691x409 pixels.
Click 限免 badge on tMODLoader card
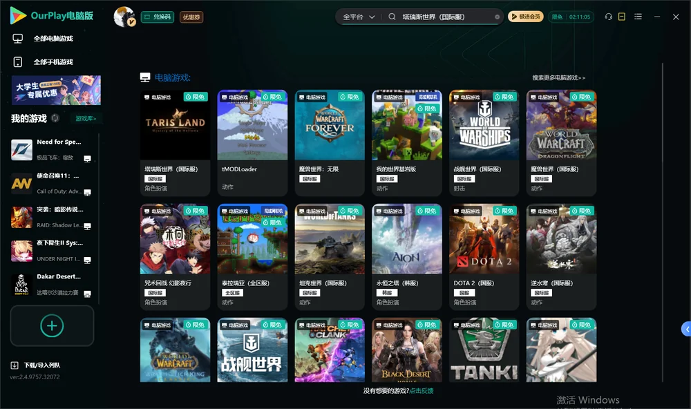(x=273, y=97)
